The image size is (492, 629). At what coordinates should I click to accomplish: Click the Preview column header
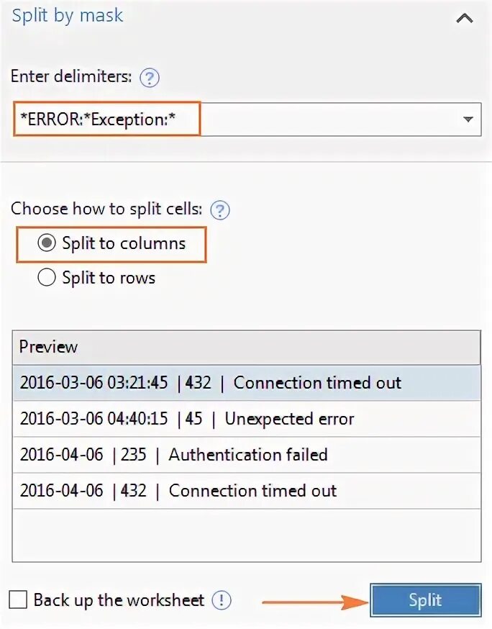[246, 348]
